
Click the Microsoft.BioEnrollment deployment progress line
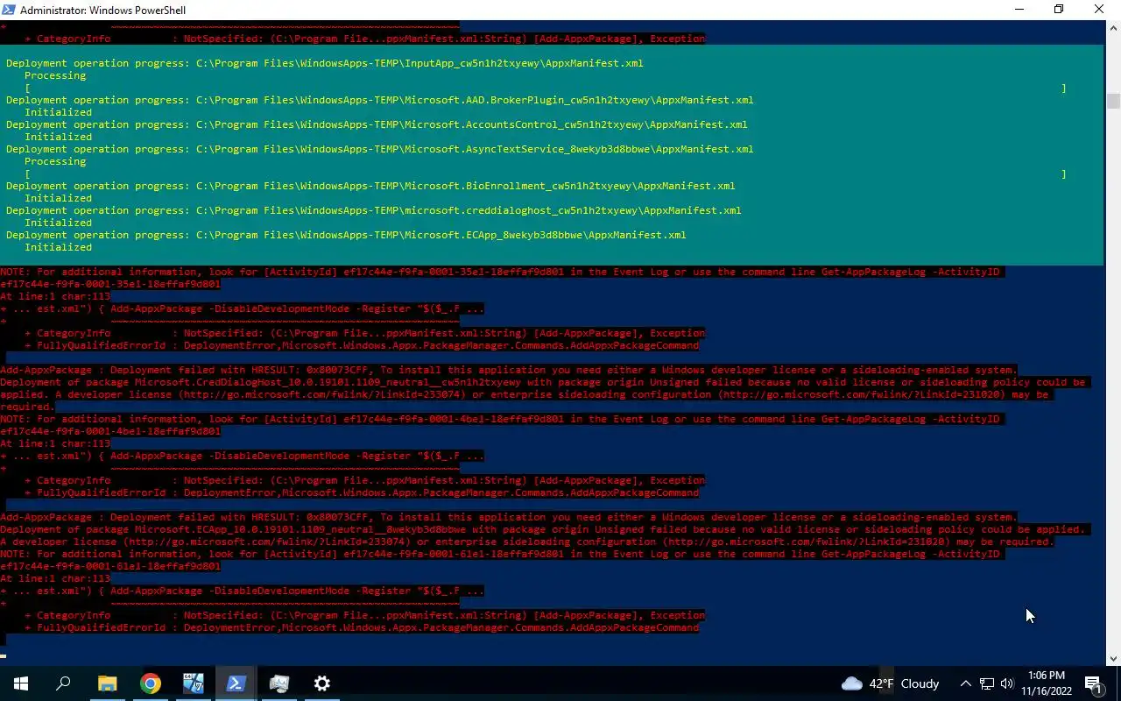[370, 186]
